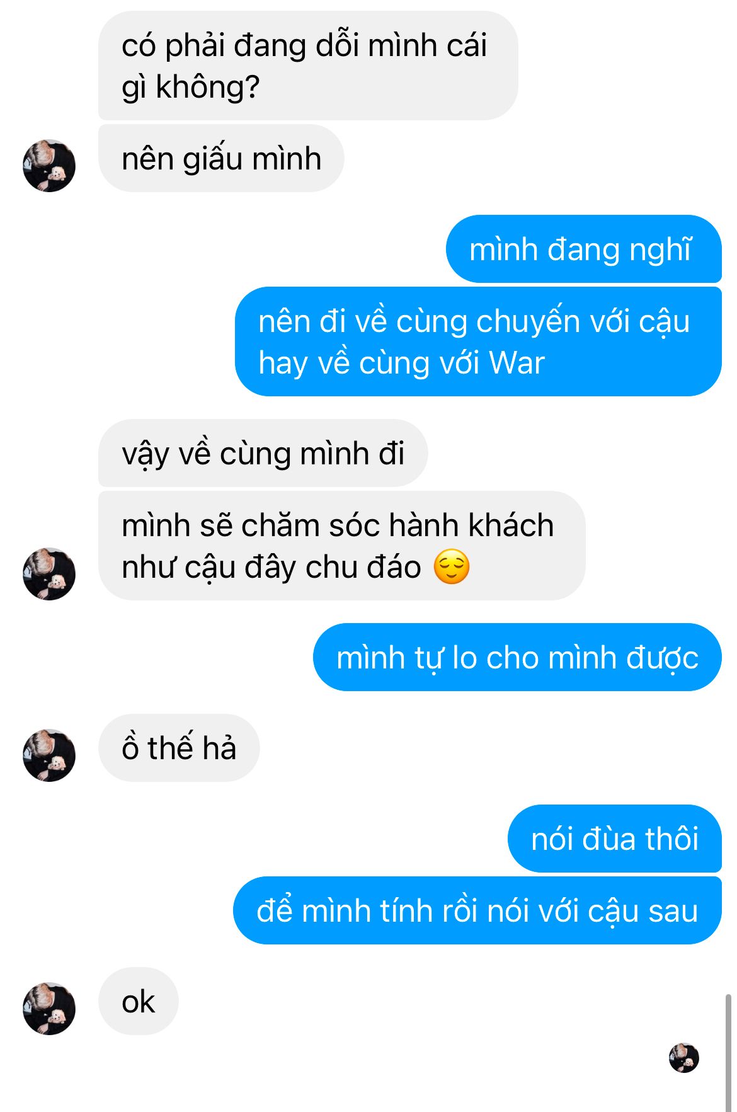Select the "mình sẽ chăm sóc hành khách" message

[342, 546]
